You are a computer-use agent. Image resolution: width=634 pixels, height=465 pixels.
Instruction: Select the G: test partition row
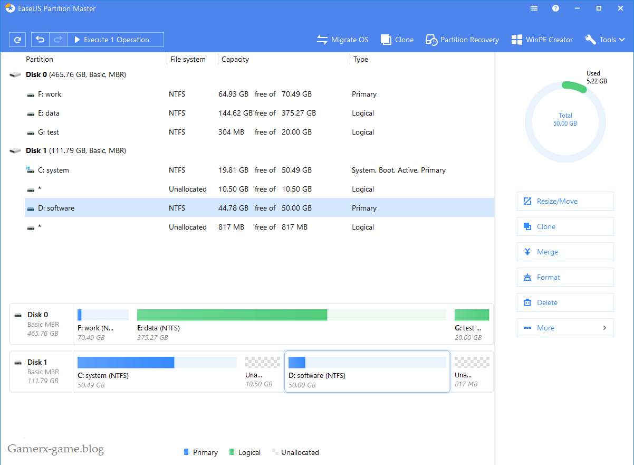coord(260,132)
